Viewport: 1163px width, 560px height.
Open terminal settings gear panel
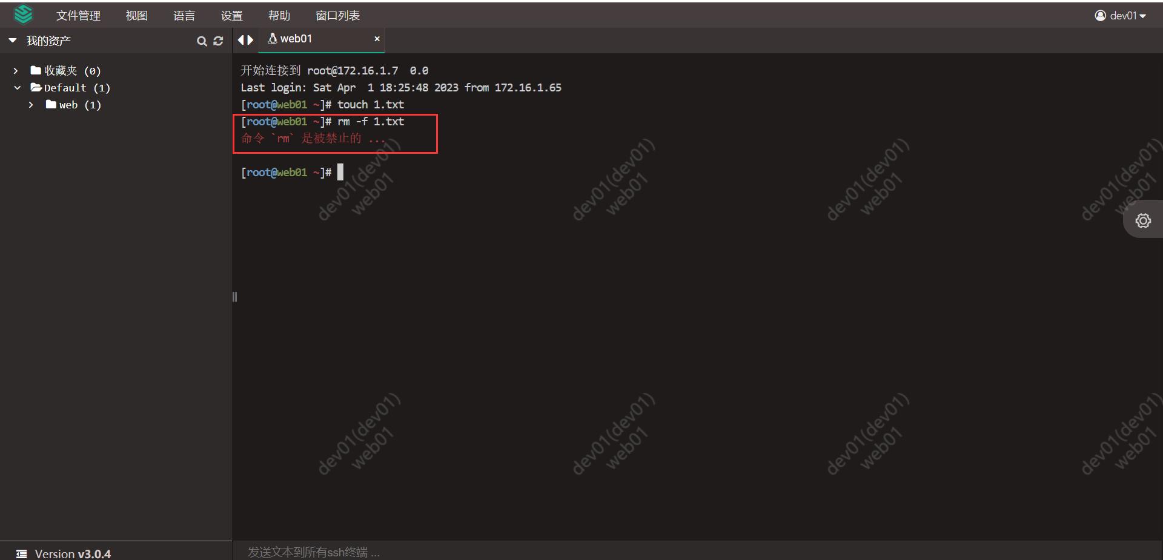[1143, 220]
